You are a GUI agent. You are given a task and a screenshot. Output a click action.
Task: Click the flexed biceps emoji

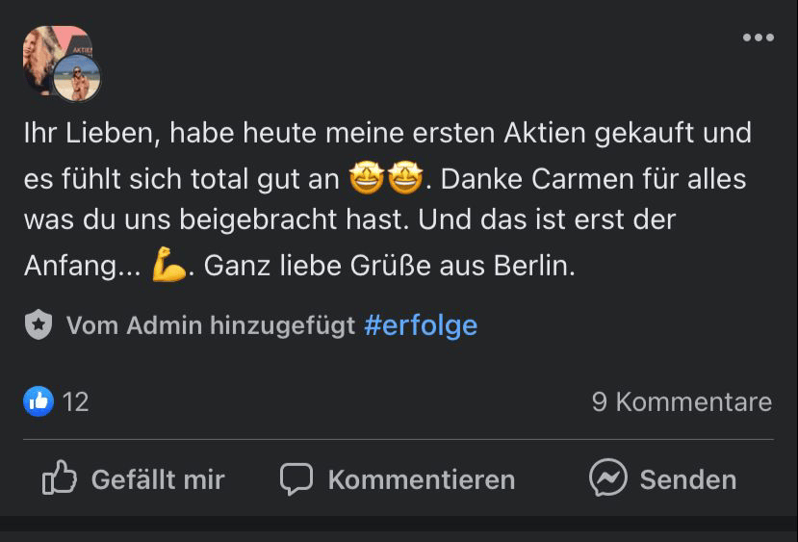[x=168, y=267]
